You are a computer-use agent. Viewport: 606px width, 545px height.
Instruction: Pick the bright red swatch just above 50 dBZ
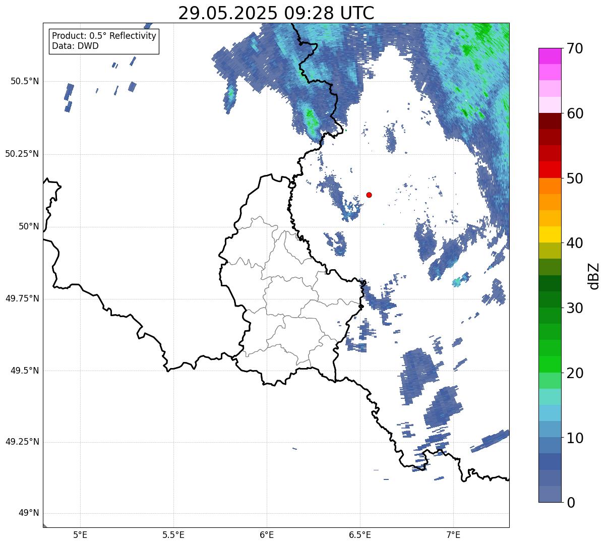click(x=550, y=170)
